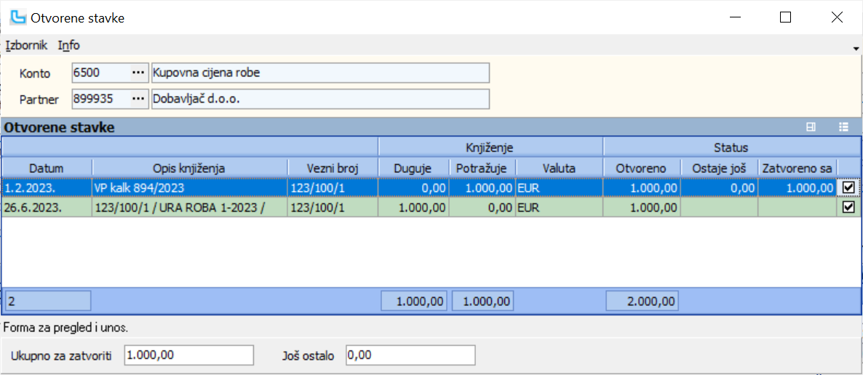This screenshot has width=863, height=375.
Task: Click the Vezni broj column header
Action: tap(333, 168)
